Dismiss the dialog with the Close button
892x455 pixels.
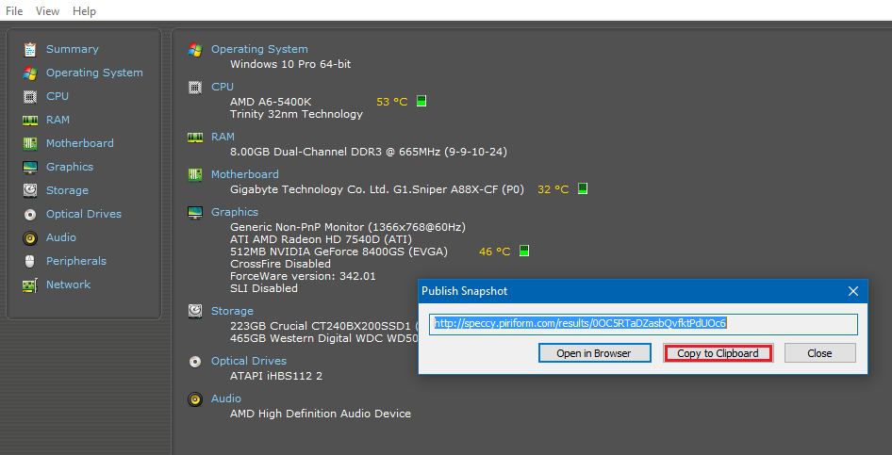pos(819,353)
